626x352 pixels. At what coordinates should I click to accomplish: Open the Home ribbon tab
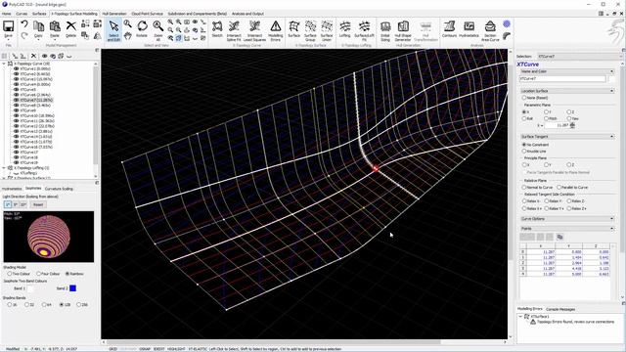pos(7,14)
